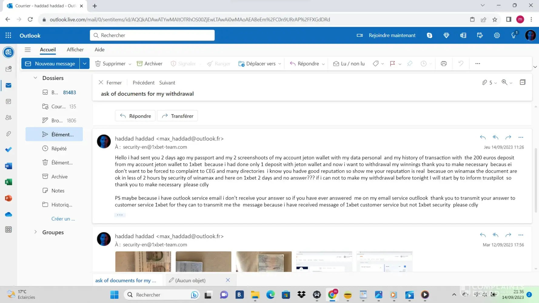Viewport: 539px width, 303px height.
Task: Open the Aide tab
Action: (x=99, y=50)
